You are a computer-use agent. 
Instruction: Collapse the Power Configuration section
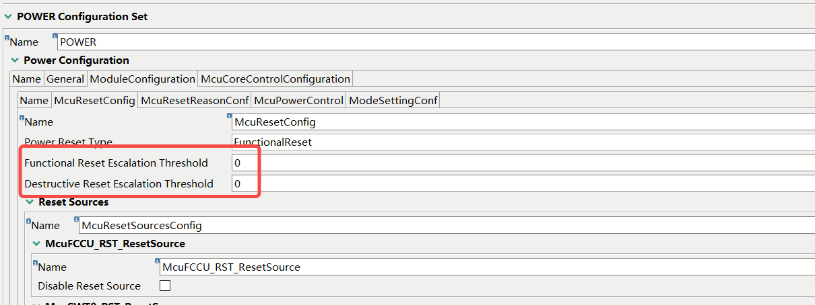coord(15,60)
